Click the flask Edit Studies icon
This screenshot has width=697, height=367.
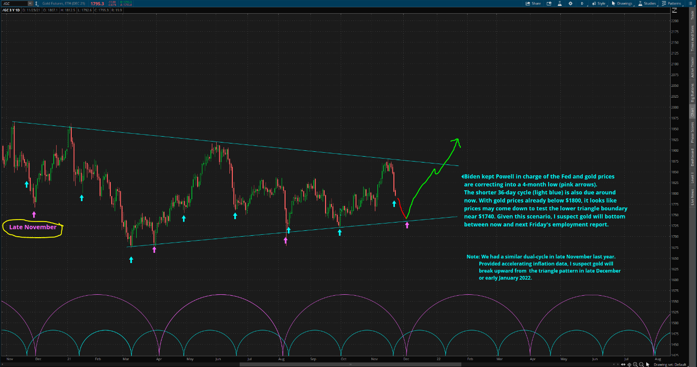[x=559, y=3]
